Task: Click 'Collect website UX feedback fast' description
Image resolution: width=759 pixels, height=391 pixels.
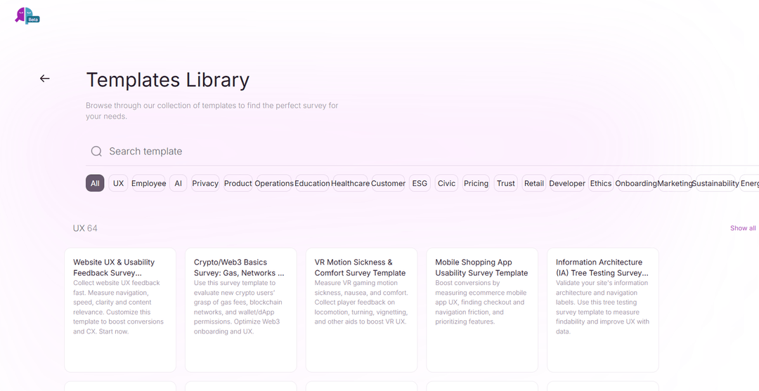Action: (119, 307)
